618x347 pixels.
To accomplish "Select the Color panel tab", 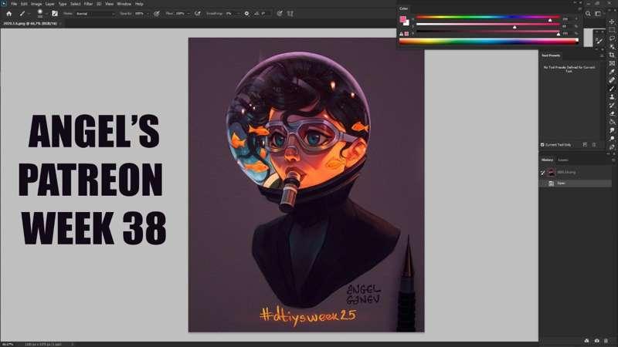I will click(403, 8).
